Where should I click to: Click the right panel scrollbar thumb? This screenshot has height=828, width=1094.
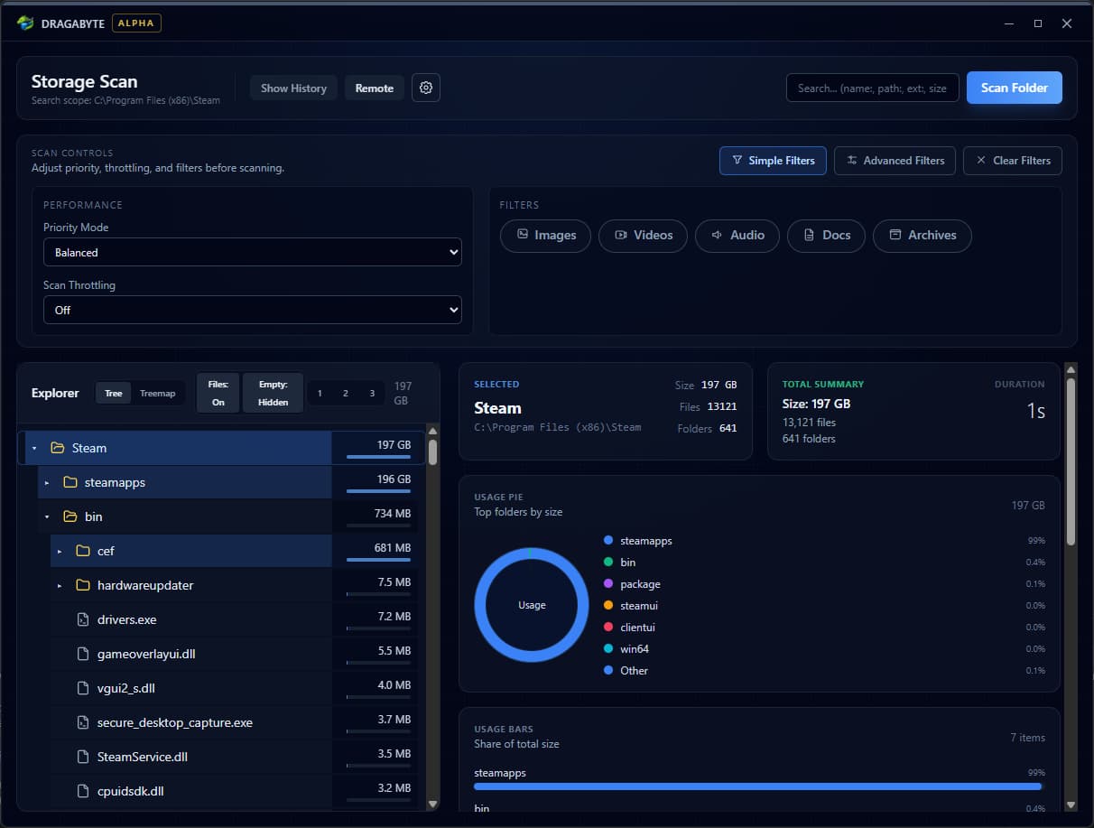(1071, 461)
